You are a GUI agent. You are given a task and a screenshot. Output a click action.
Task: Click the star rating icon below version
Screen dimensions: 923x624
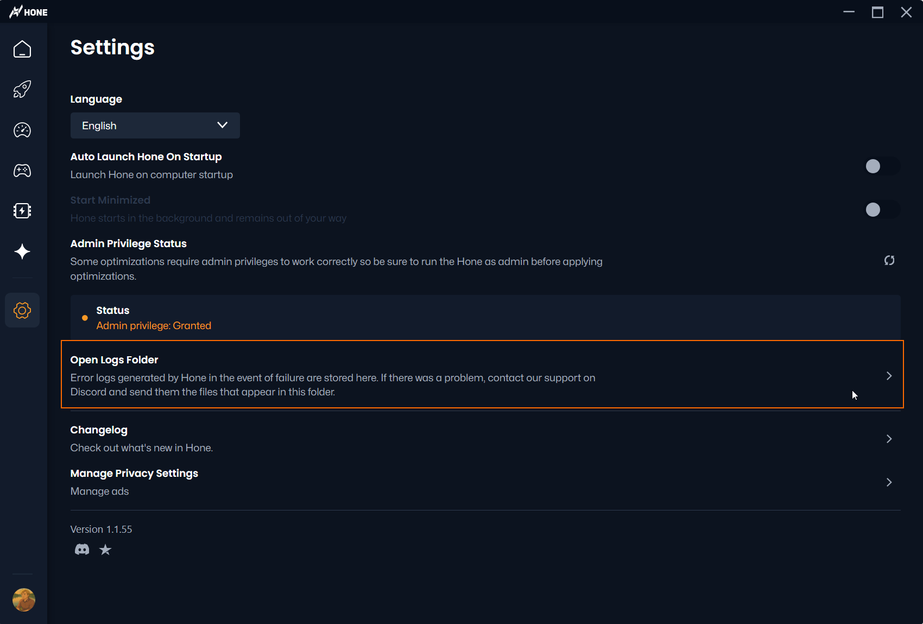(x=105, y=550)
